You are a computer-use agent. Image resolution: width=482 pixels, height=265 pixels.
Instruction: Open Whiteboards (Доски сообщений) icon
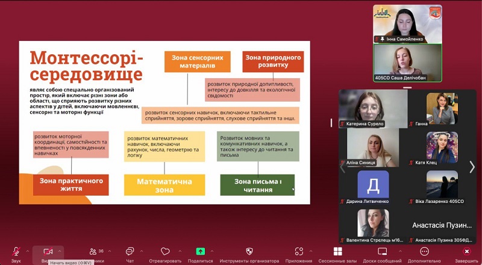click(382, 252)
